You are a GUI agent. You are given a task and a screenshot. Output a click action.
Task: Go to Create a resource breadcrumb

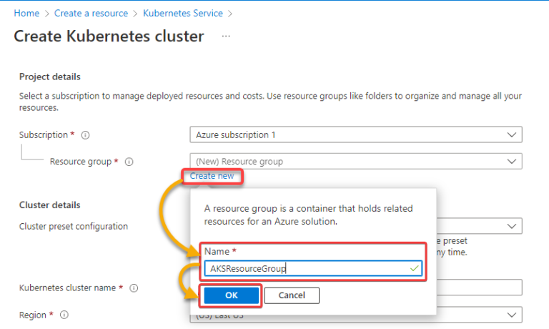pyautogui.click(x=91, y=14)
